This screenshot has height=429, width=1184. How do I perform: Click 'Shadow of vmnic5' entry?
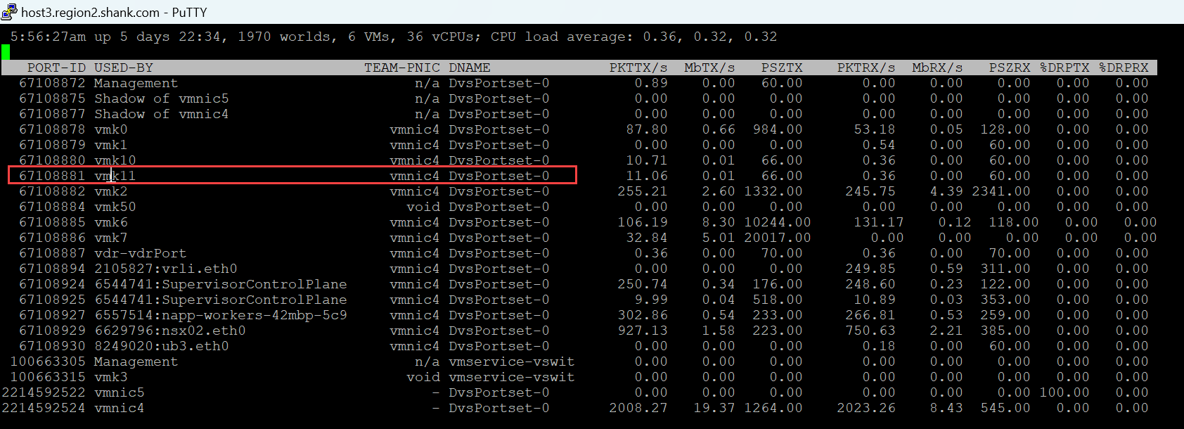(162, 98)
